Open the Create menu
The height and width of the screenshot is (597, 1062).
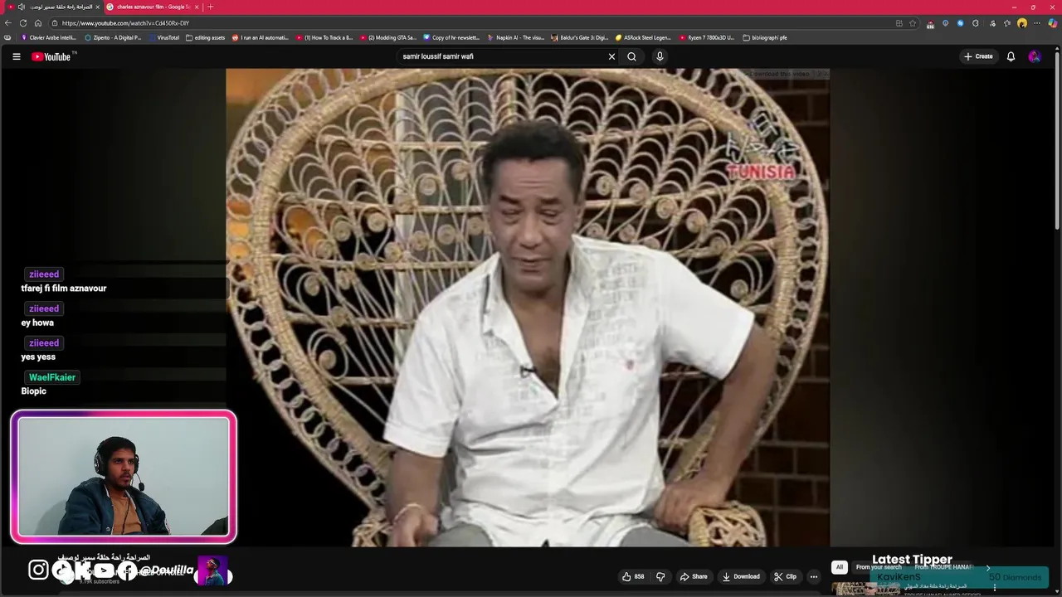(978, 56)
